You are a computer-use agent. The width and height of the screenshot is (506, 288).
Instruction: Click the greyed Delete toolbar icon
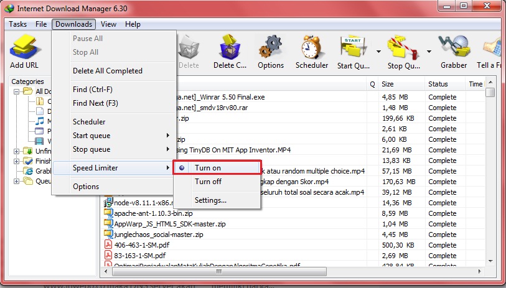pyautogui.click(x=189, y=47)
